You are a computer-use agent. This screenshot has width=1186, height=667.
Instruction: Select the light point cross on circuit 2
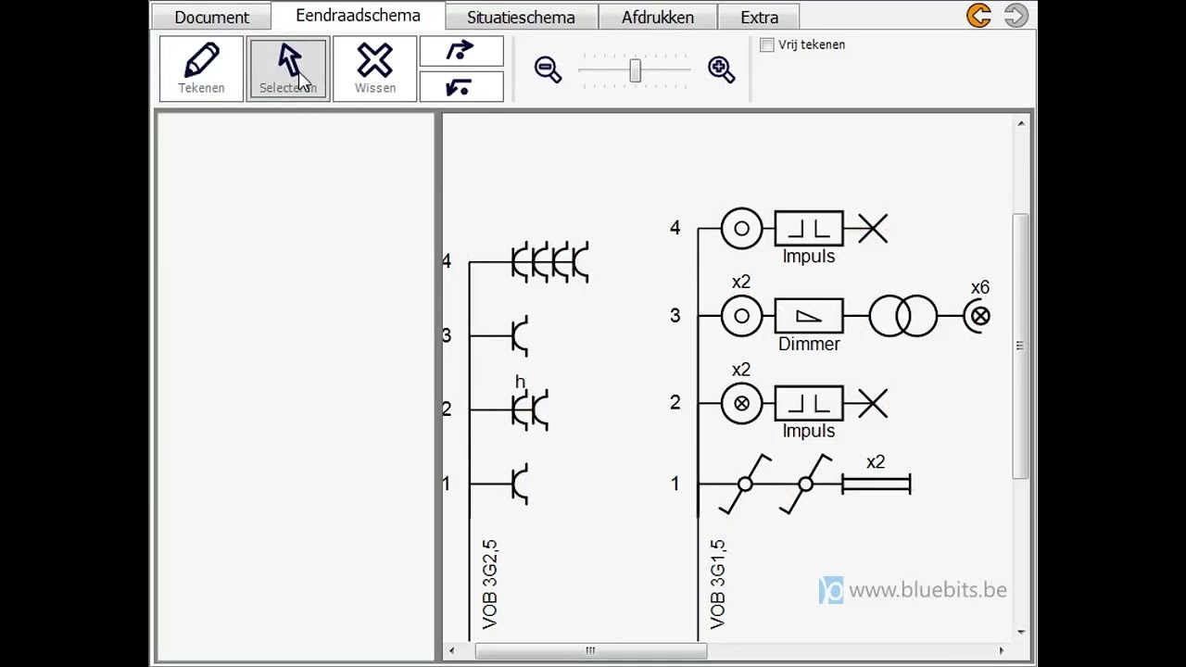(873, 404)
